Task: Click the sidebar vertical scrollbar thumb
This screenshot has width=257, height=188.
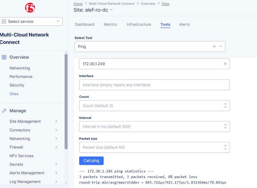Action: 66,102
